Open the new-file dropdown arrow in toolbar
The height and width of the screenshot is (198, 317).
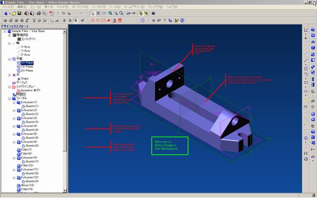pyautogui.click(x=10, y=14)
